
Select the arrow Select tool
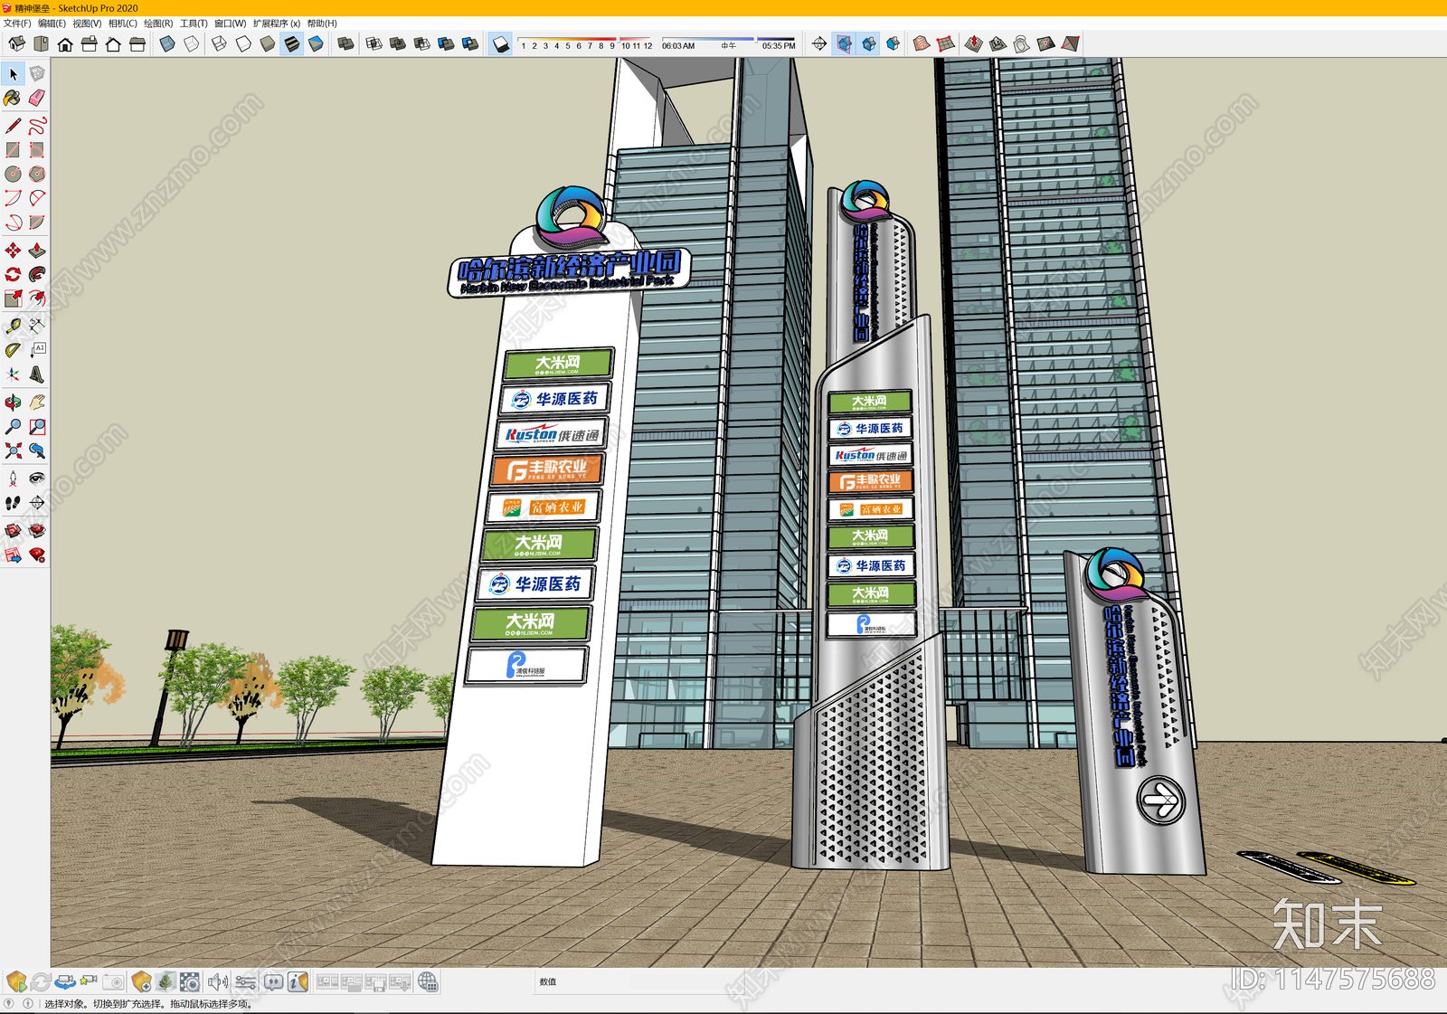click(13, 74)
